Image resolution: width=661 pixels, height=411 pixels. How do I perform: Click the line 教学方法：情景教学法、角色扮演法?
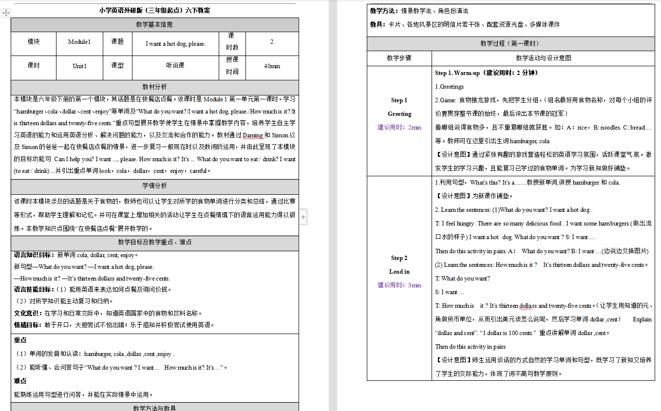tap(419, 11)
